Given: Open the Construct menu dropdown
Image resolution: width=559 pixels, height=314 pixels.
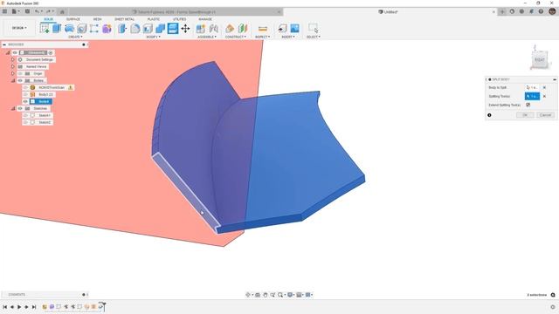Looking at the screenshot, I should [235, 37].
